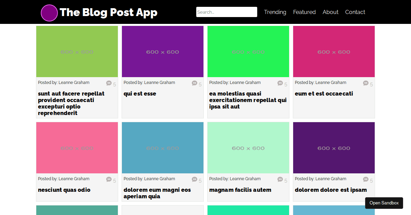The height and width of the screenshot is (215, 411).
Task: Click the comment bubble on 'magnam facilis autem'
Action: coord(280,180)
